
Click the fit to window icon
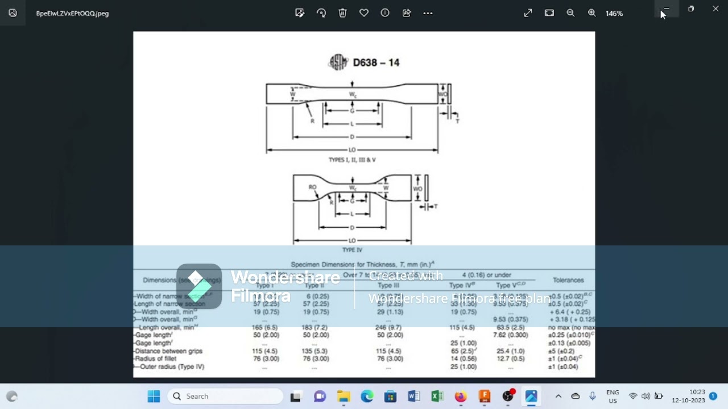[x=549, y=13]
